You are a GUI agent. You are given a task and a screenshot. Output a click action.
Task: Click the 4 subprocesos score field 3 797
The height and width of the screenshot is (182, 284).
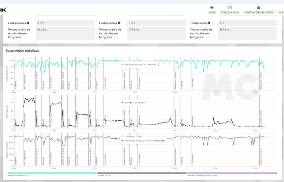click(x=65, y=23)
